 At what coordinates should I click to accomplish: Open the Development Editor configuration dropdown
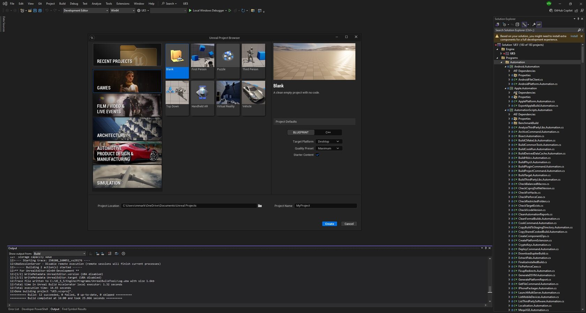86,10
